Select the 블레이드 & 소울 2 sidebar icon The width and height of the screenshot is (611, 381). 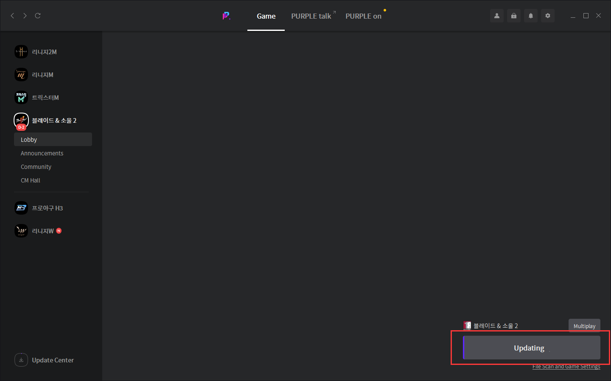click(21, 121)
